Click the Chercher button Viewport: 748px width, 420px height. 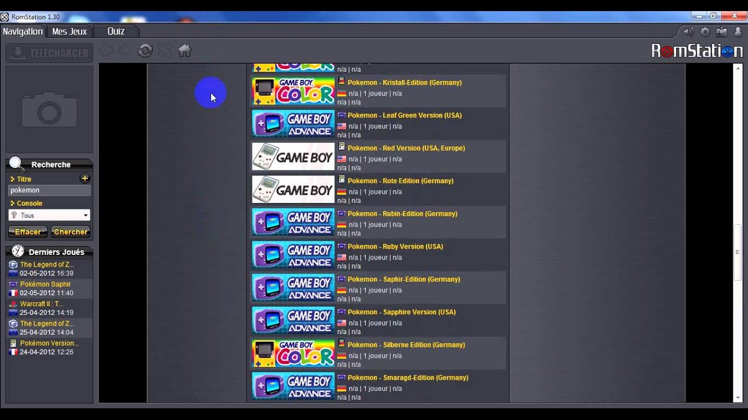71,232
